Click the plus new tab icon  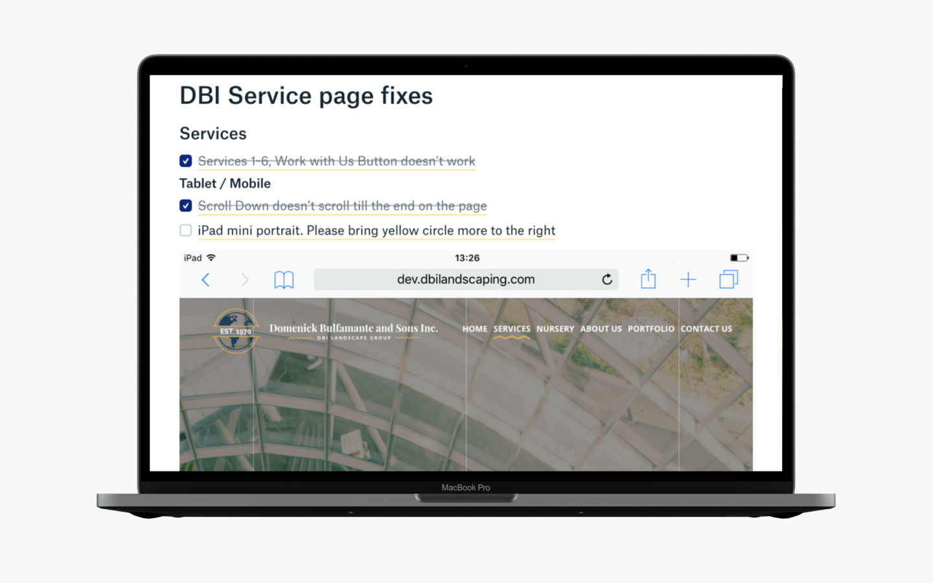[x=688, y=279]
